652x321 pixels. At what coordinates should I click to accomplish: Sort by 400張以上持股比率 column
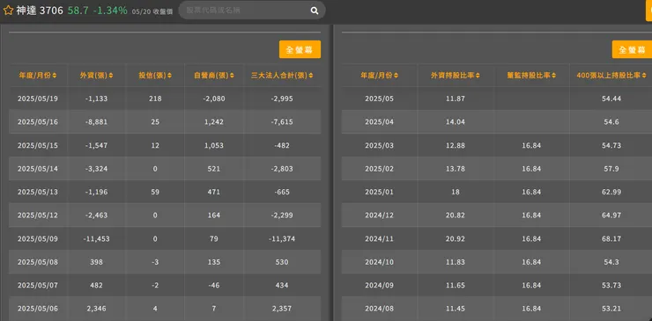[x=611, y=76]
